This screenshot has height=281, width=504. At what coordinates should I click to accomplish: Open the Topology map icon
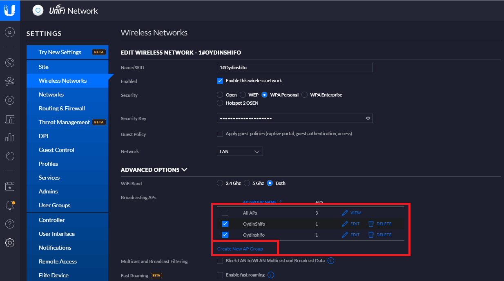pyautogui.click(x=10, y=81)
